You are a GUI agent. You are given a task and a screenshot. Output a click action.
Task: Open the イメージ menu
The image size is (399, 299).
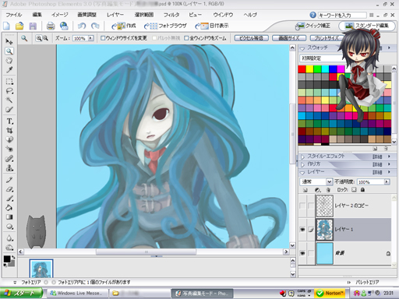(60, 15)
